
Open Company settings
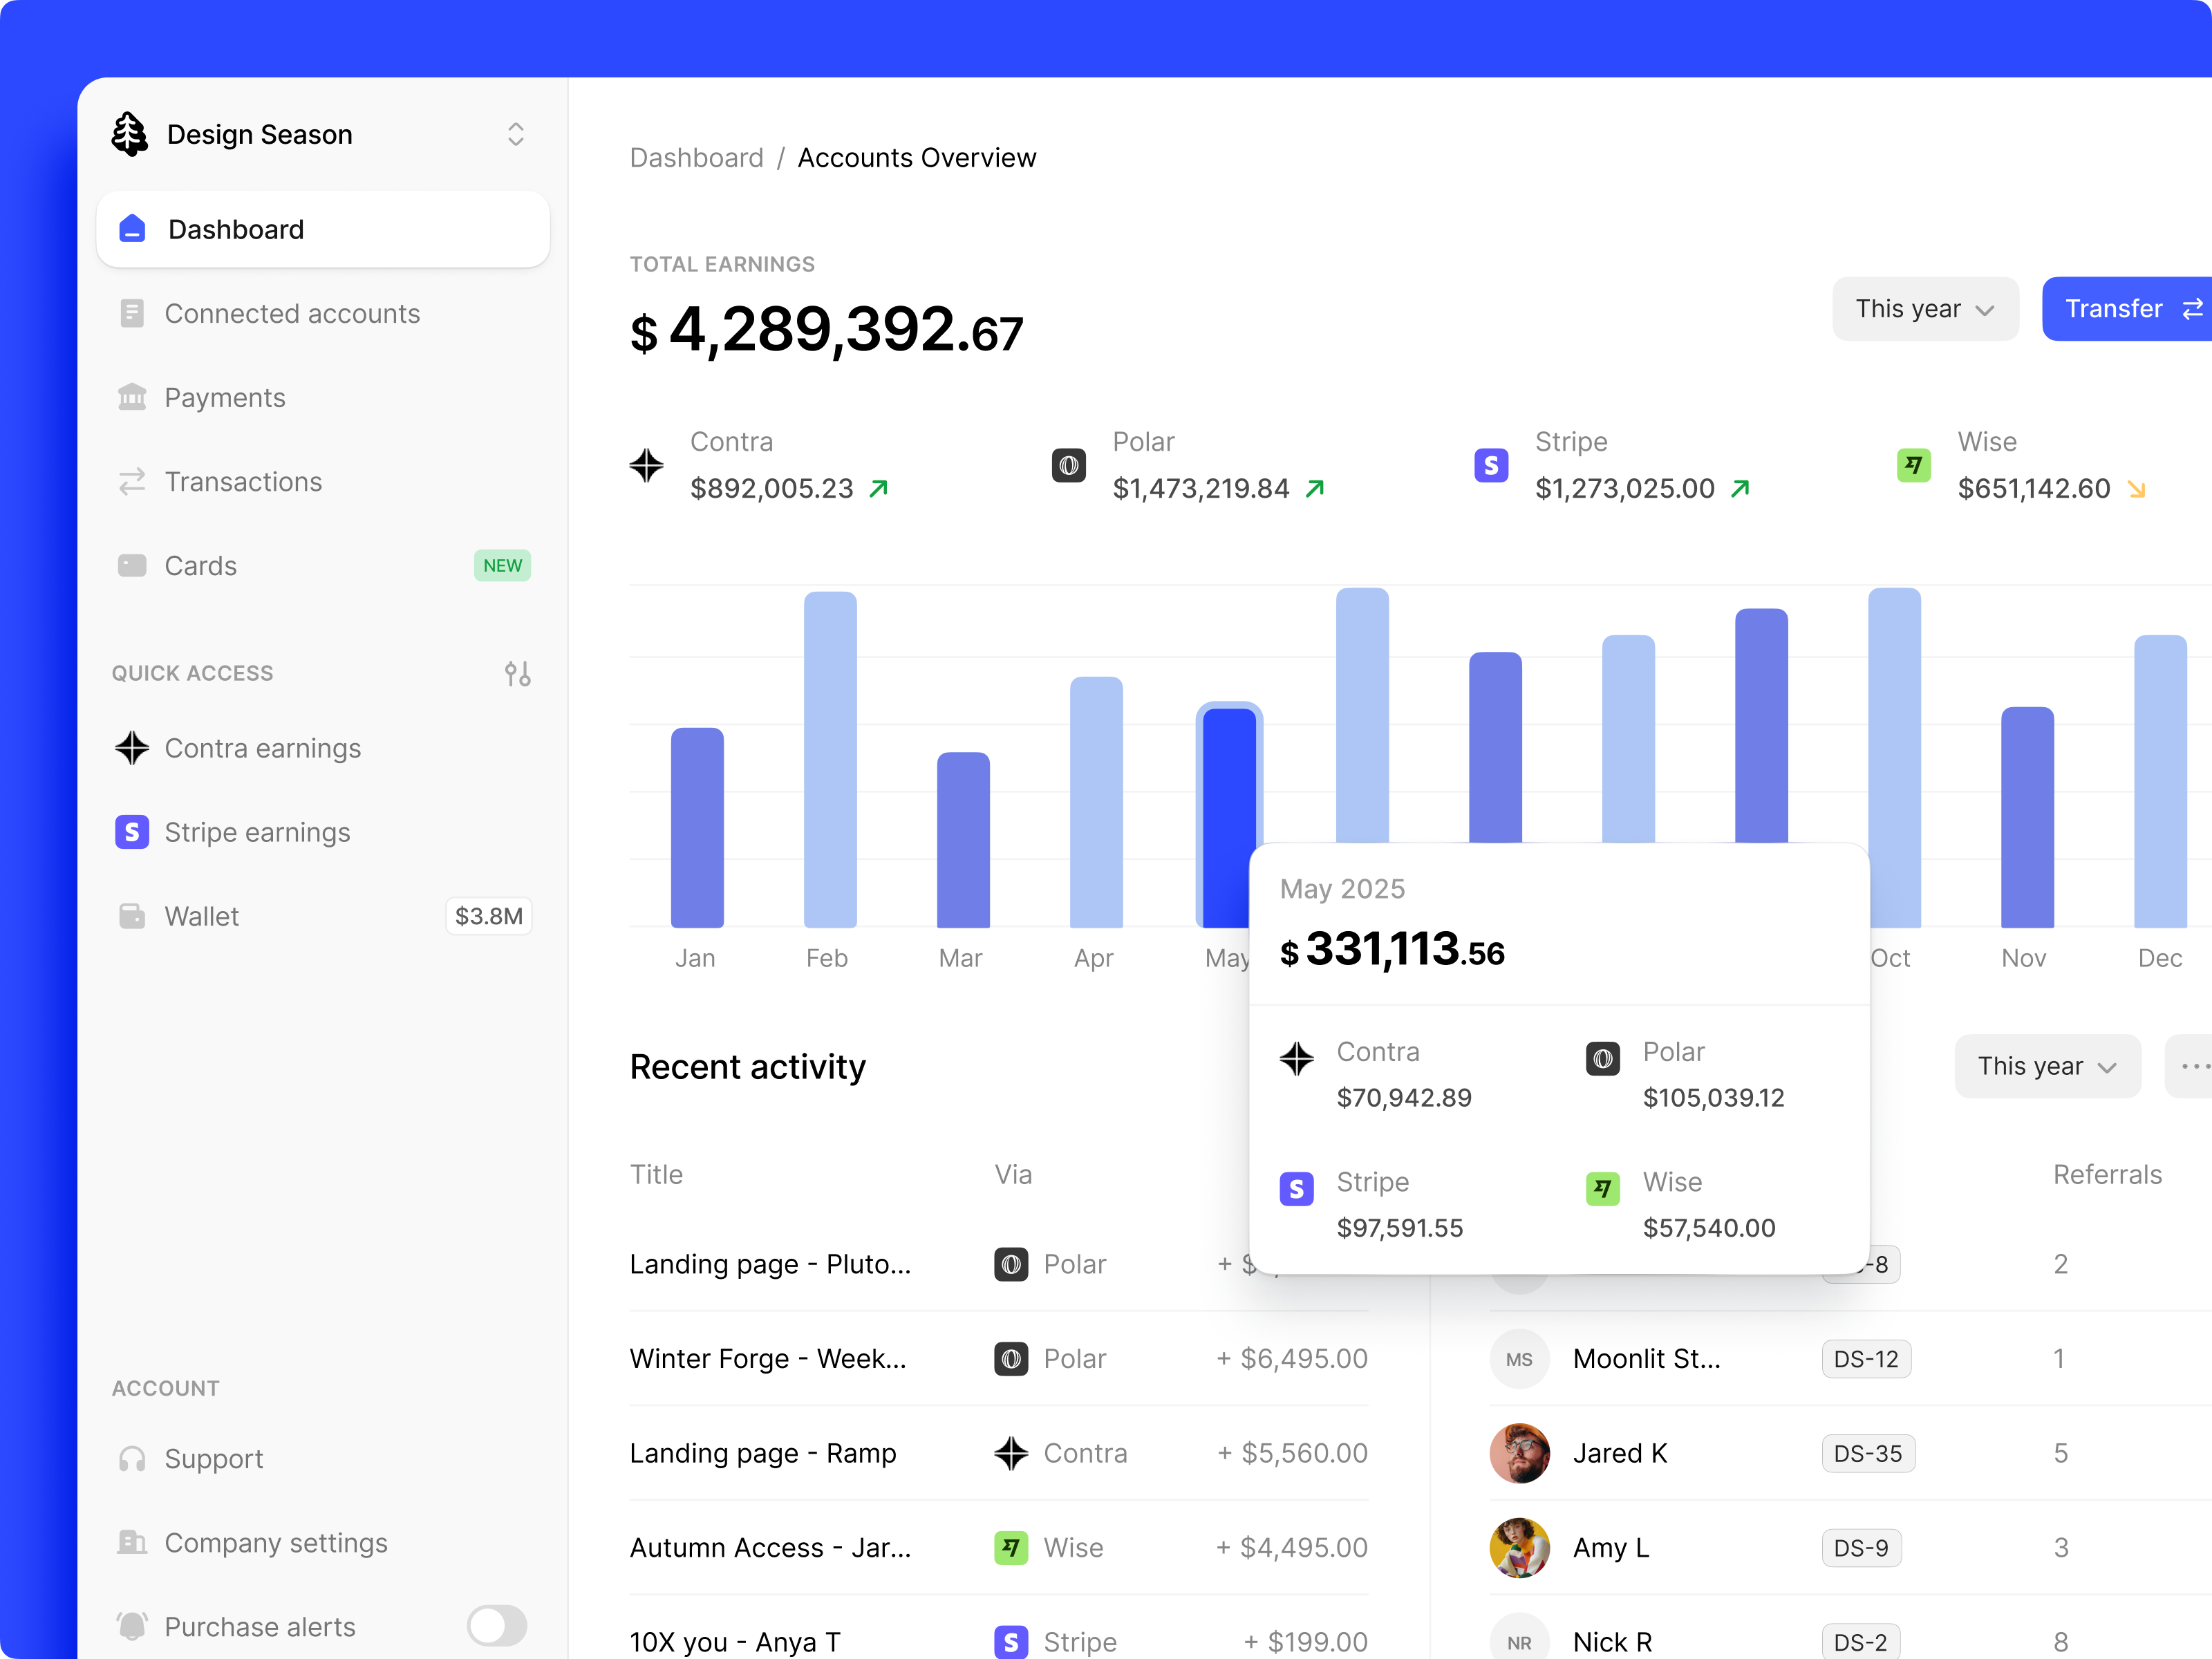(323, 1542)
